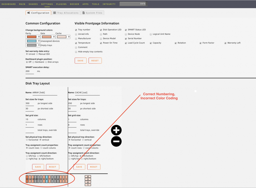Reset the Visible Frontpage Information settings
This screenshot has height=188, width=256.
[95, 61]
